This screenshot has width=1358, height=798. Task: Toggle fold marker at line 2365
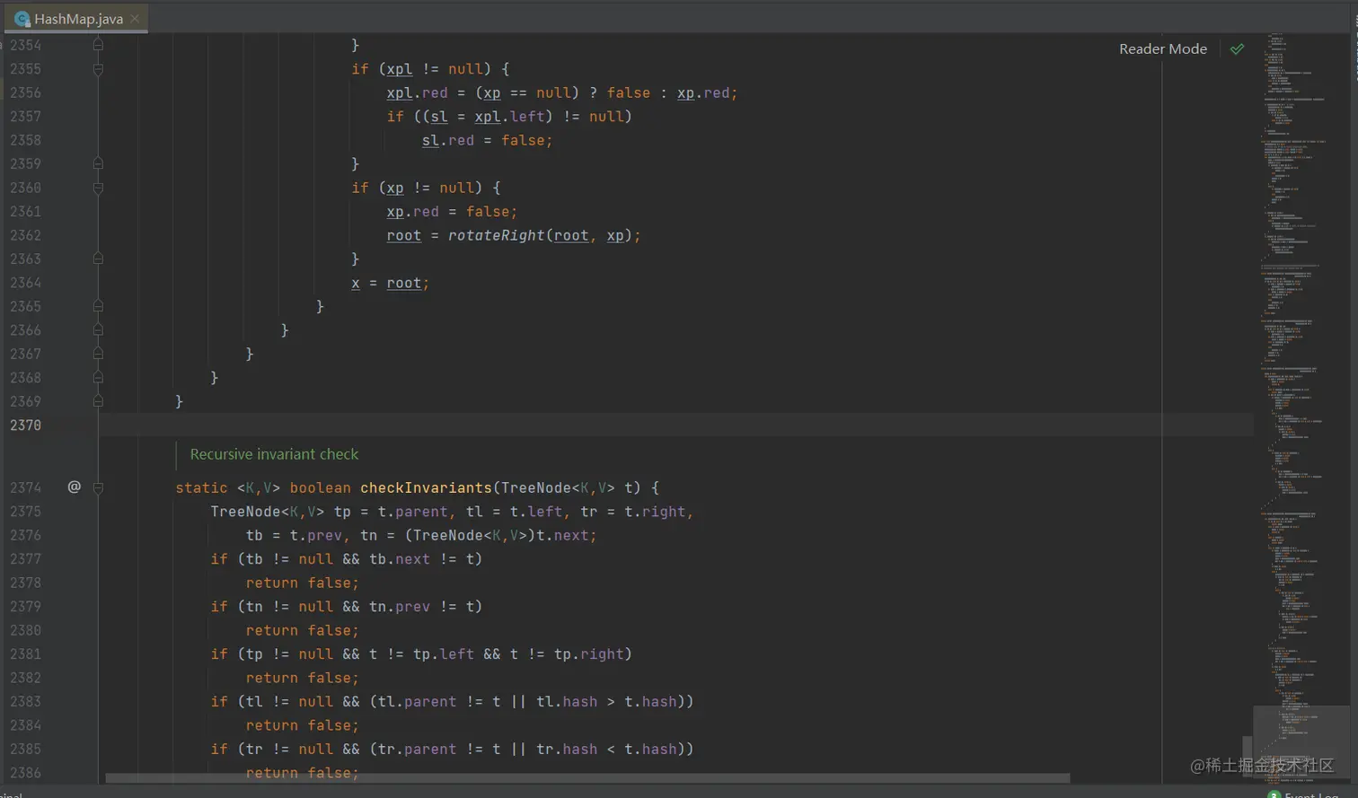pyautogui.click(x=99, y=306)
